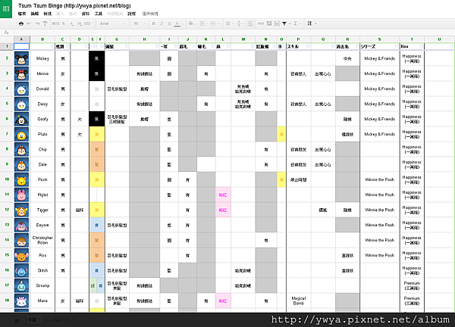Viewport: 455px width, 327px height.
Task: Click the redo arrow icon
Action: [37, 23]
